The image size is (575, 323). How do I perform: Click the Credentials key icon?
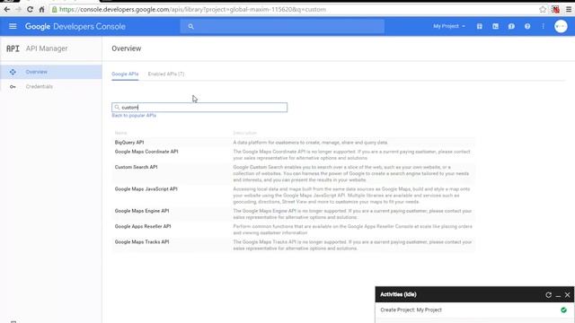(x=13, y=87)
